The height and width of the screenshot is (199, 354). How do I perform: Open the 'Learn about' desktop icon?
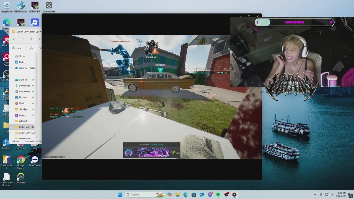[x=49, y=7]
